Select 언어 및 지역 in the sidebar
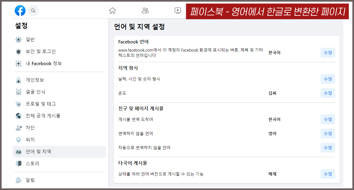The image size is (354, 190). (x=59, y=152)
